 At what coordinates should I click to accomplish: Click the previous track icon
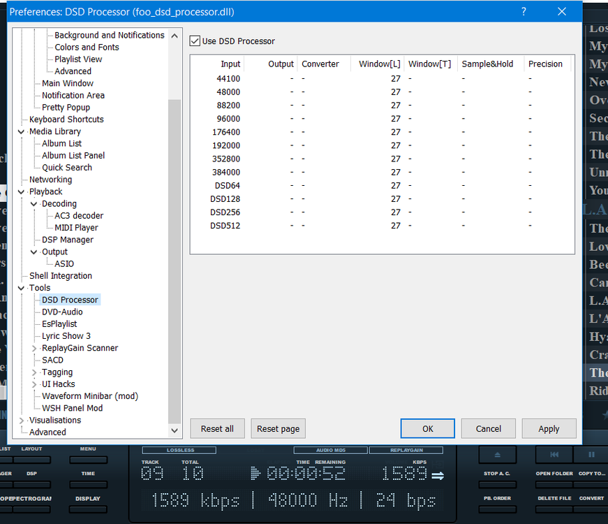pos(554,454)
